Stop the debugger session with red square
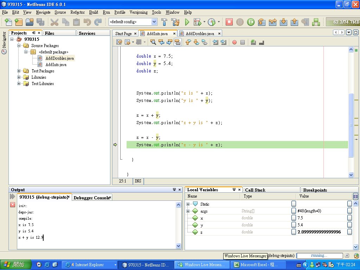 (229, 22)
